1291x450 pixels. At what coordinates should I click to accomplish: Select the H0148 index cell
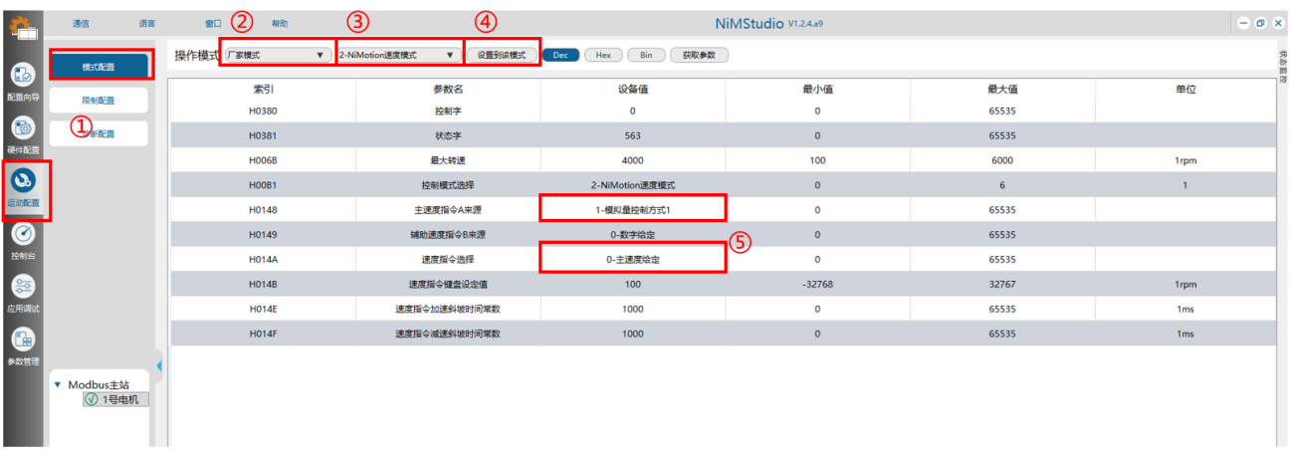(x=264, y=209)
